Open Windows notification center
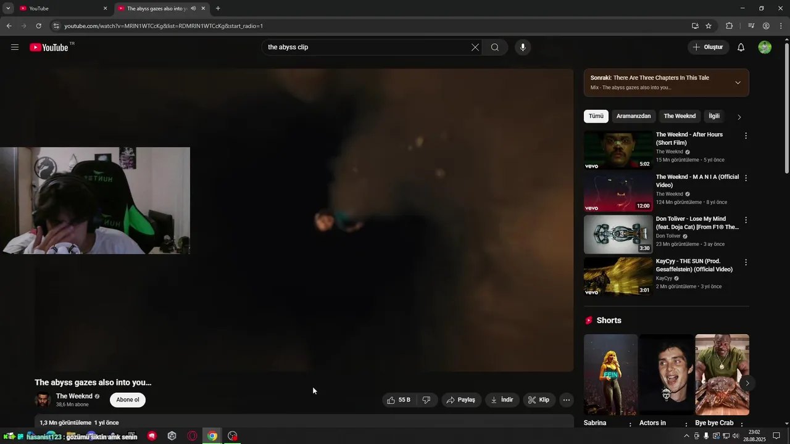Viewport: 790px width, 444px height. click(x=776, y=436)
